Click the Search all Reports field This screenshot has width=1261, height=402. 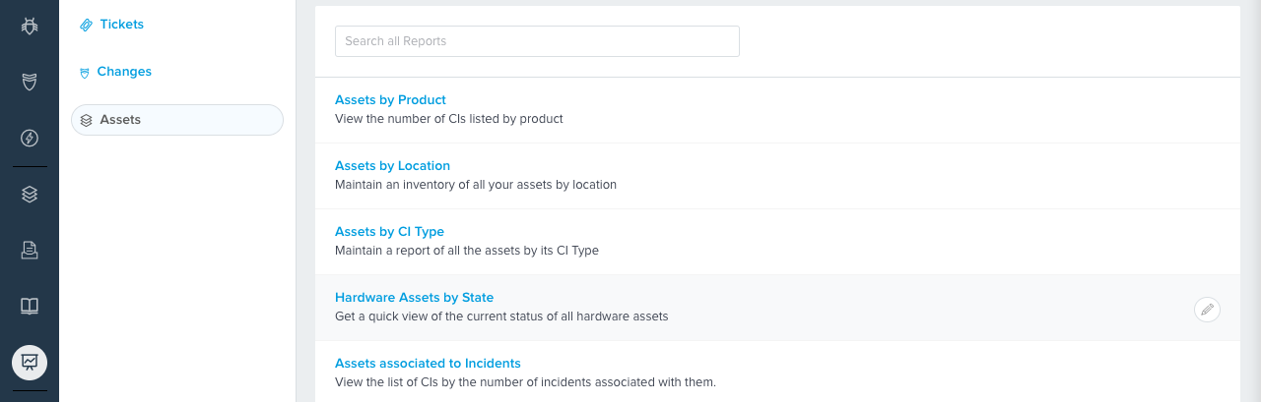coord(537,41)
